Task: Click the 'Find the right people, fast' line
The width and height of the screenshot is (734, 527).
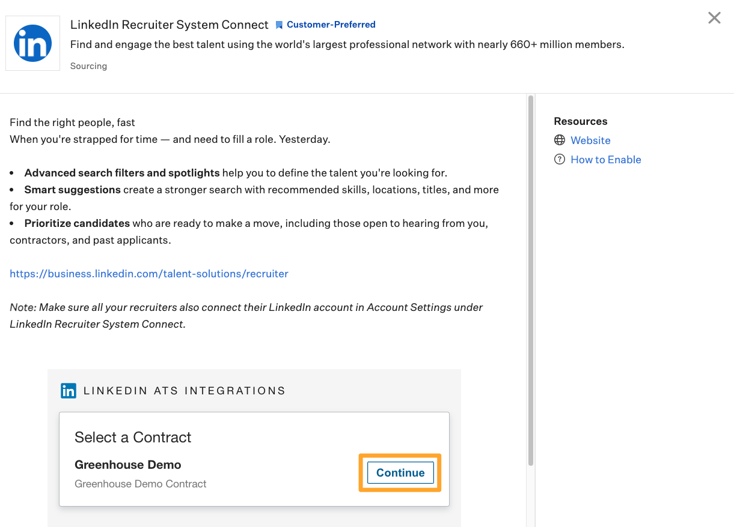Action: point(72,122)
